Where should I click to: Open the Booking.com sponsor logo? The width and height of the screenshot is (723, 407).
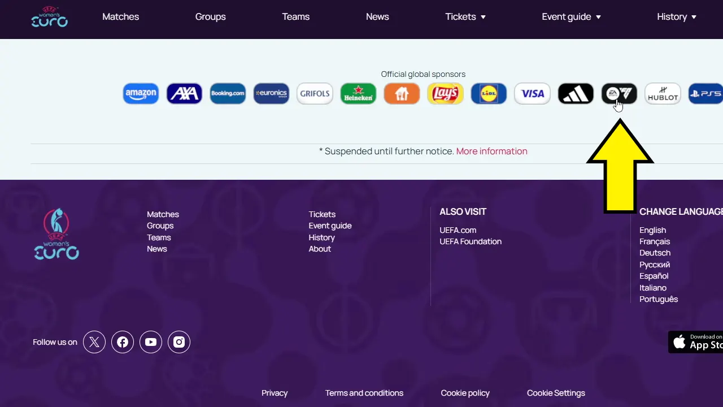[x=228, y=94]
